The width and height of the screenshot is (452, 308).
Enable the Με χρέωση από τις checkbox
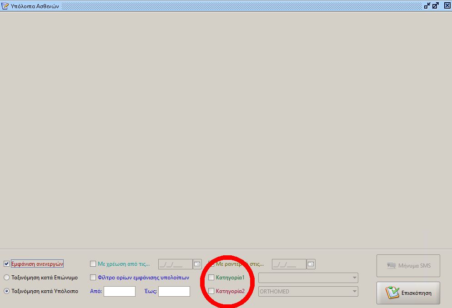[x=93, y=264]
